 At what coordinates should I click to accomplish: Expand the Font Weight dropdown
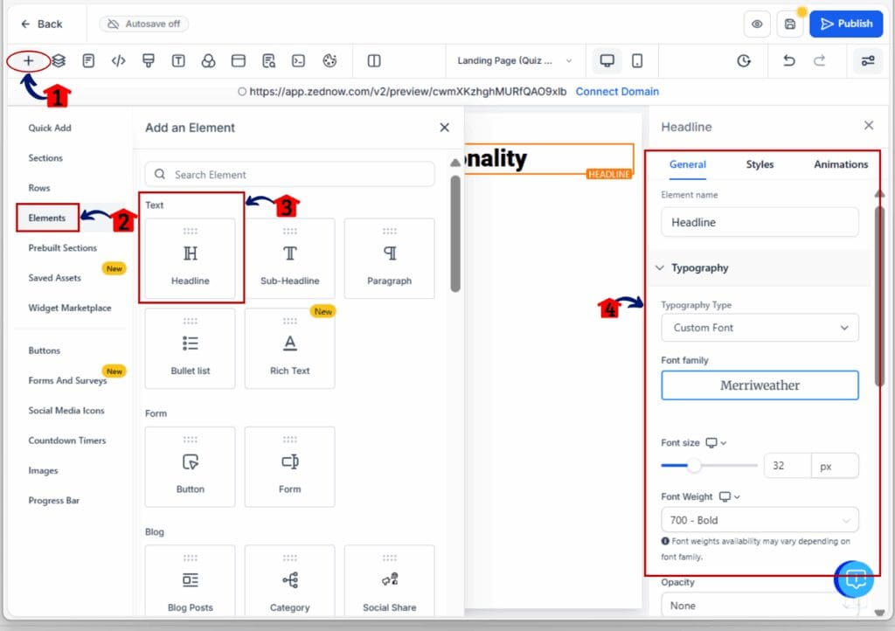[x=760, y=520]
